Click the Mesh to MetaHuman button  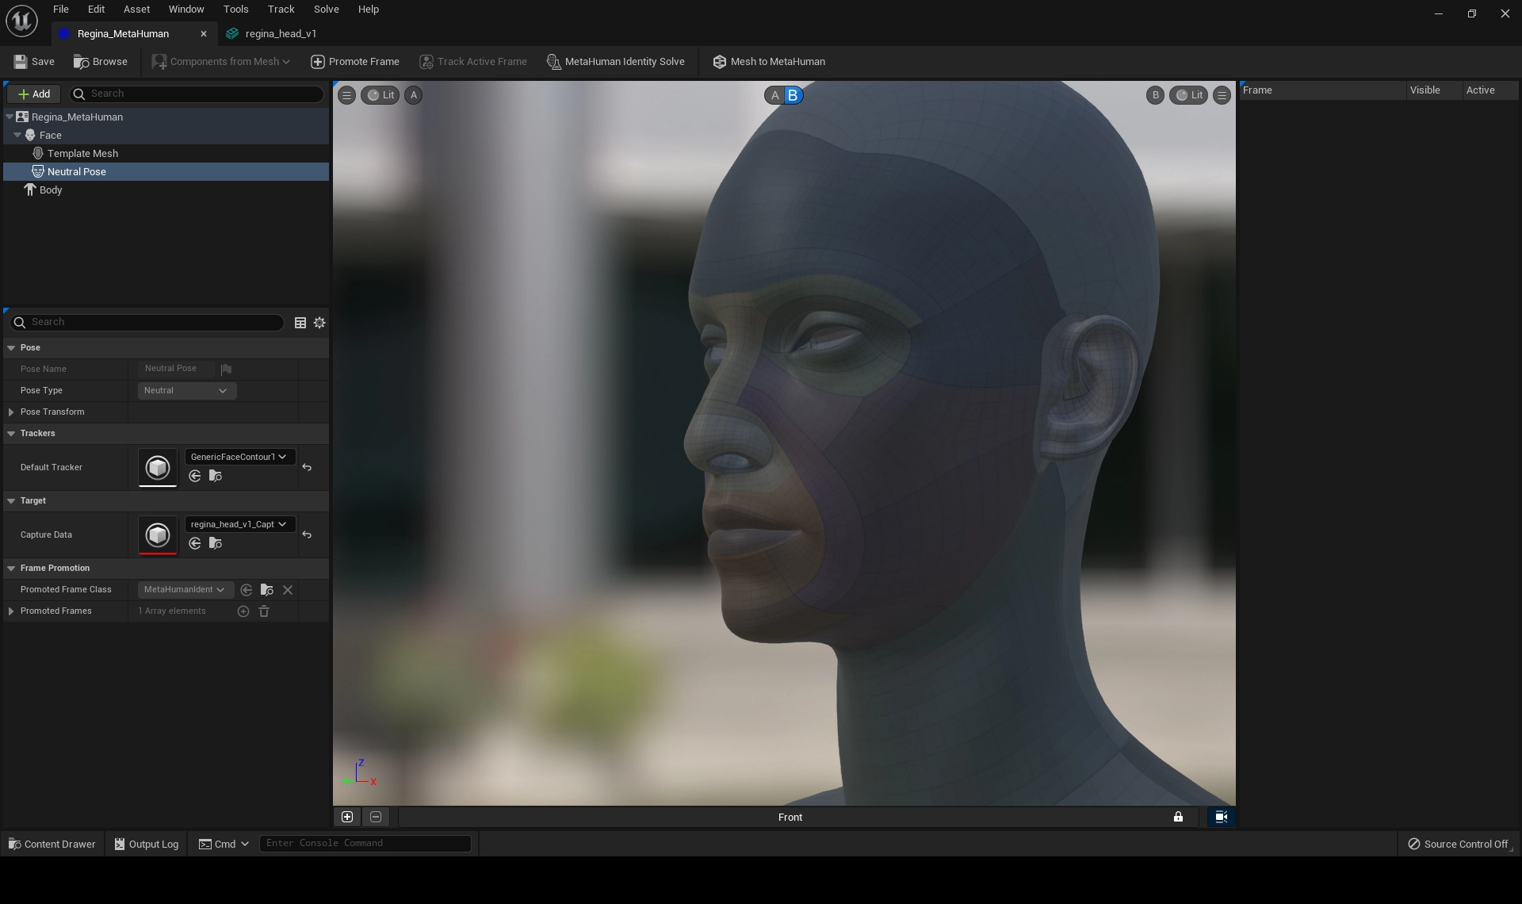pos(768,62)
